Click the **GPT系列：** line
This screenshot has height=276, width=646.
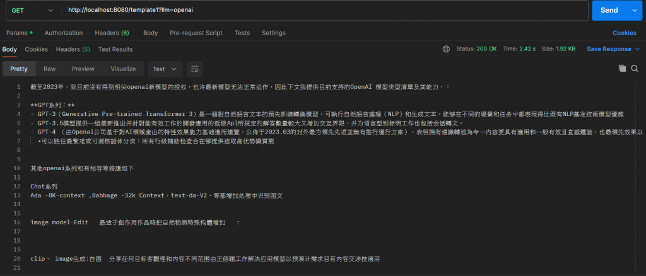[x=52, y=105]
